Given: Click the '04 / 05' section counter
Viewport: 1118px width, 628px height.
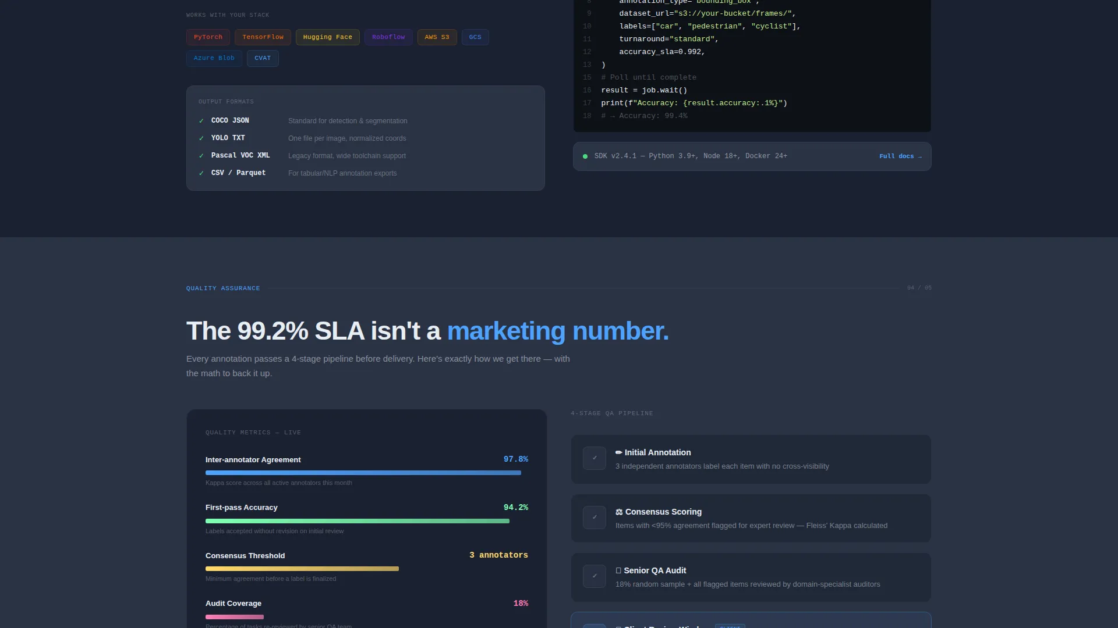Looking at the screenshot, I should pyautogui.click(x=919, y=288).
